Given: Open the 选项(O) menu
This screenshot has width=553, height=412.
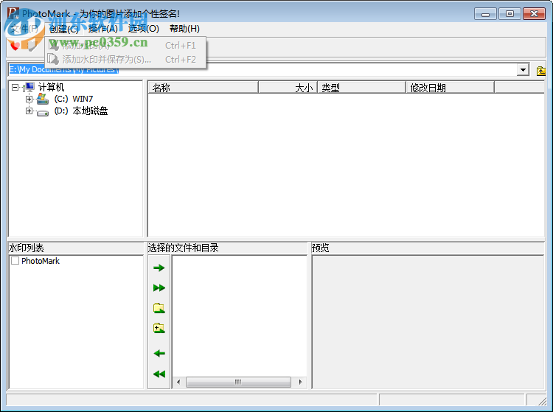Looking at the screenshot, I should coord(143,29).
